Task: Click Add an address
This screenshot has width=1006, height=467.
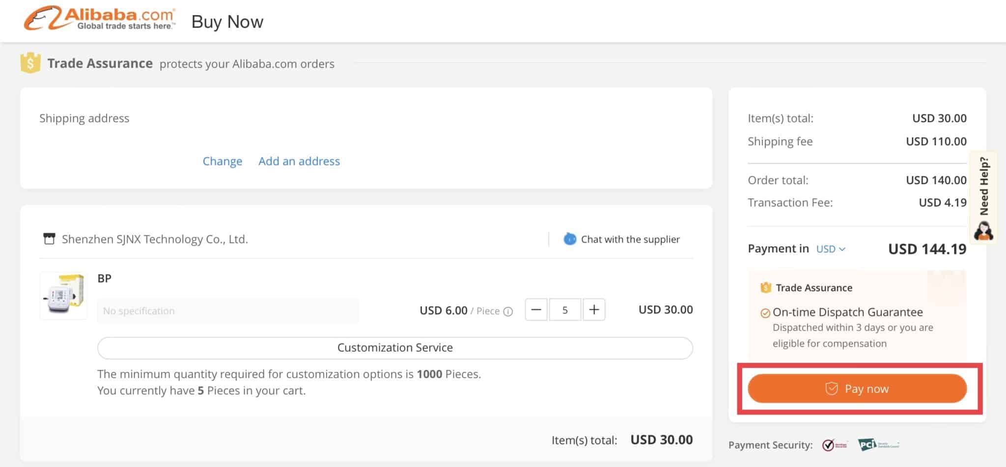Action: pyautogui.click(x=299, y=161)
